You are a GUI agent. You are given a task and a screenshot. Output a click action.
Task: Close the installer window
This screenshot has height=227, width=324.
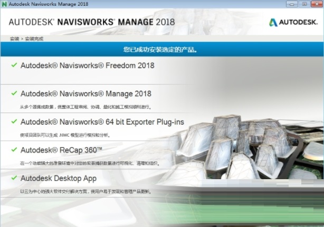317,4
